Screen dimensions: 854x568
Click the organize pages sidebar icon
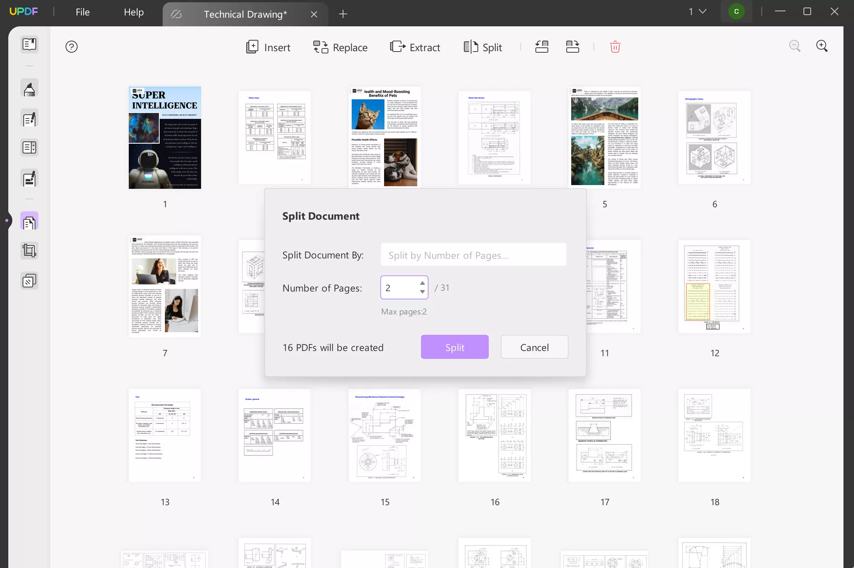[x=29, y=223]
